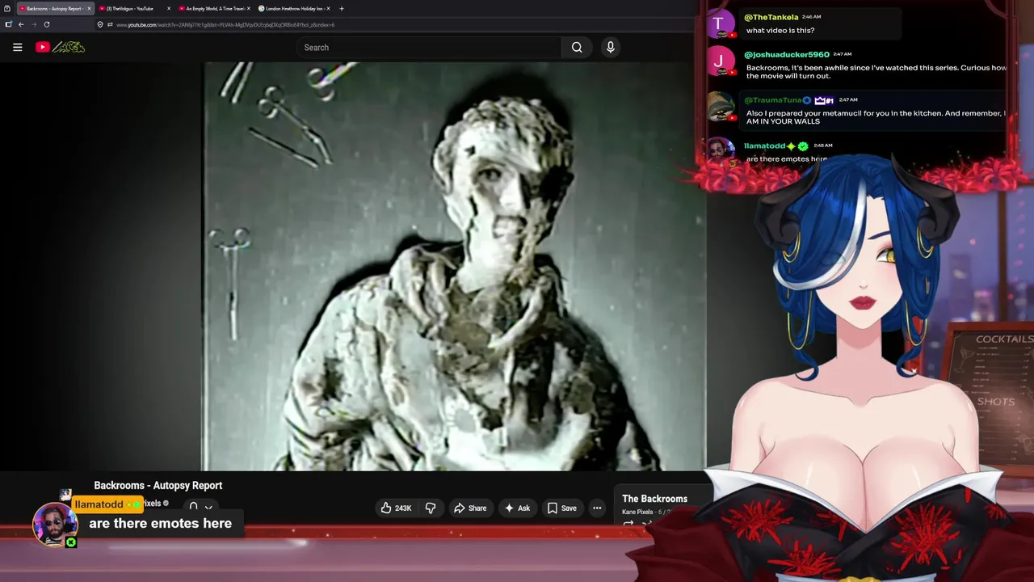Open @joshuaducker5960's chat username
Image resolution: width=1034 pixels, height=582 pixels.
(787, 54)
